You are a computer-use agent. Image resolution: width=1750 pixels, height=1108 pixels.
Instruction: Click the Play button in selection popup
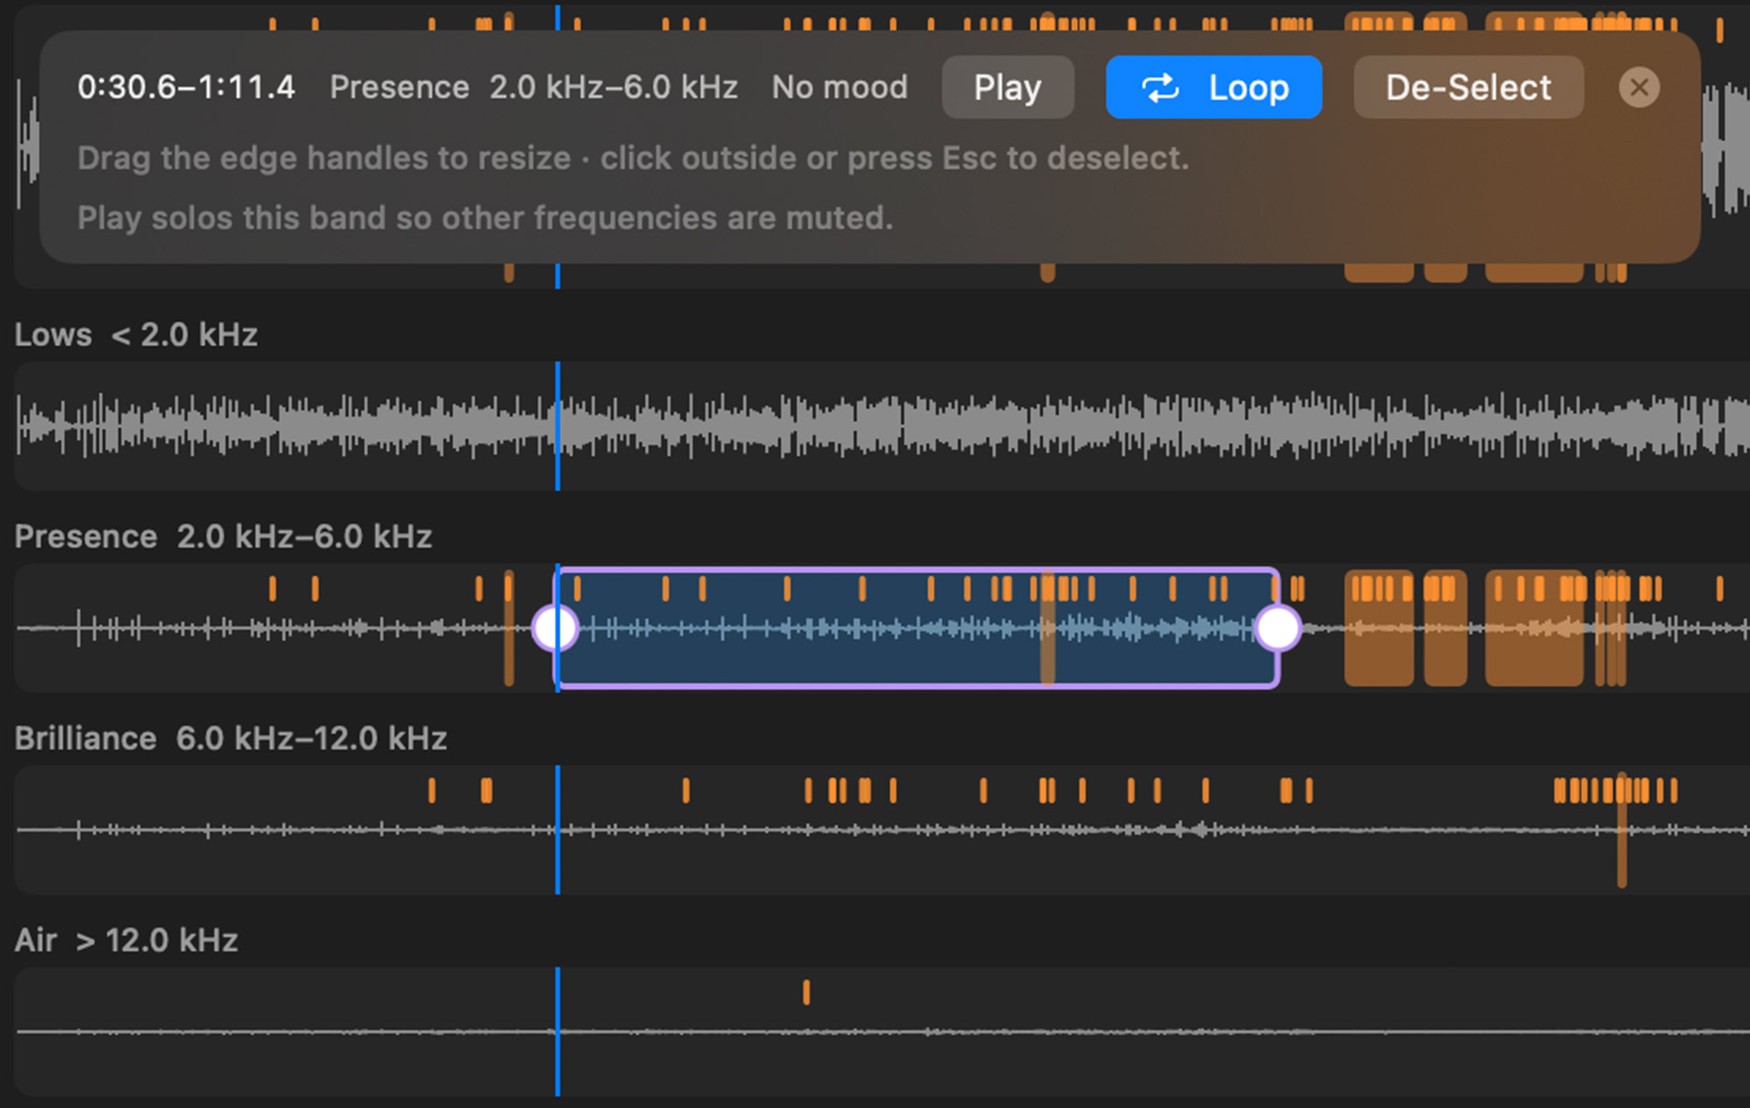click(1007, 87)
